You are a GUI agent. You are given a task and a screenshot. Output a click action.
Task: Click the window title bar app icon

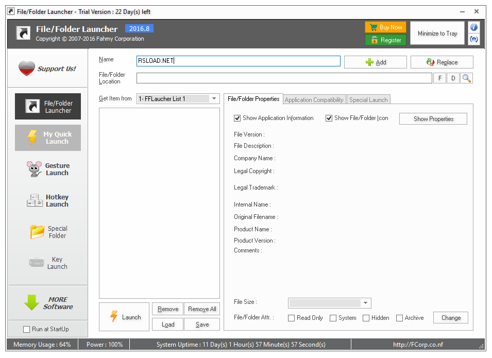click(x=11, y=12)
